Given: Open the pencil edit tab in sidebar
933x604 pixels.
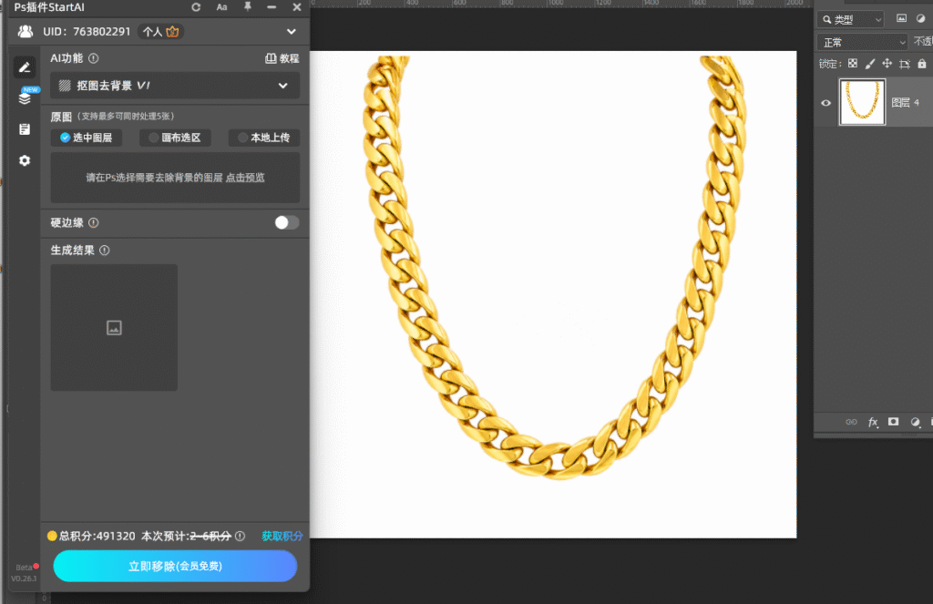Looking at the screenshot, I should click(25, 67).
